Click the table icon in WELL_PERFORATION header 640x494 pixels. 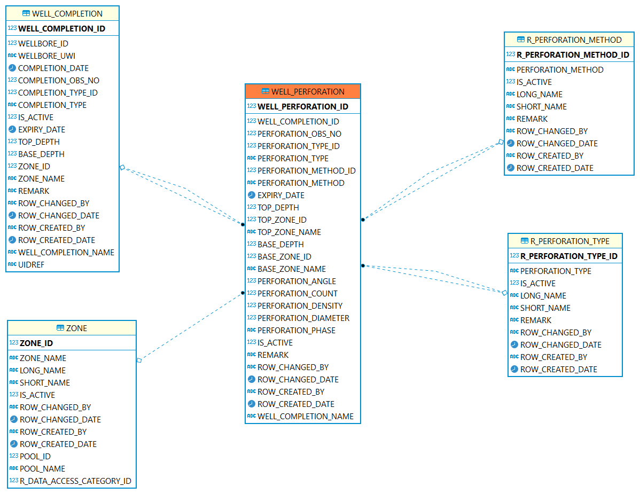coord(265,91)
